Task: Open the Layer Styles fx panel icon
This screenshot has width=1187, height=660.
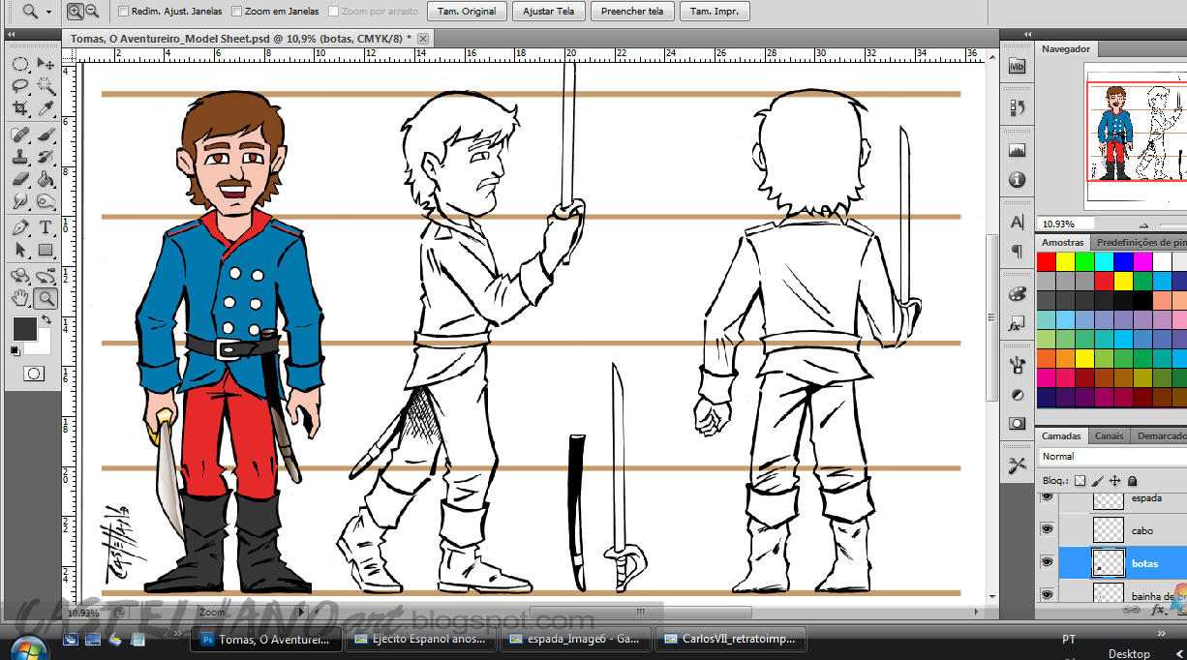Action: [1017, 324]
